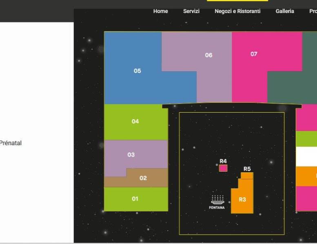
Task: Click the Fontana fountain icon
Action: [217, 199]
